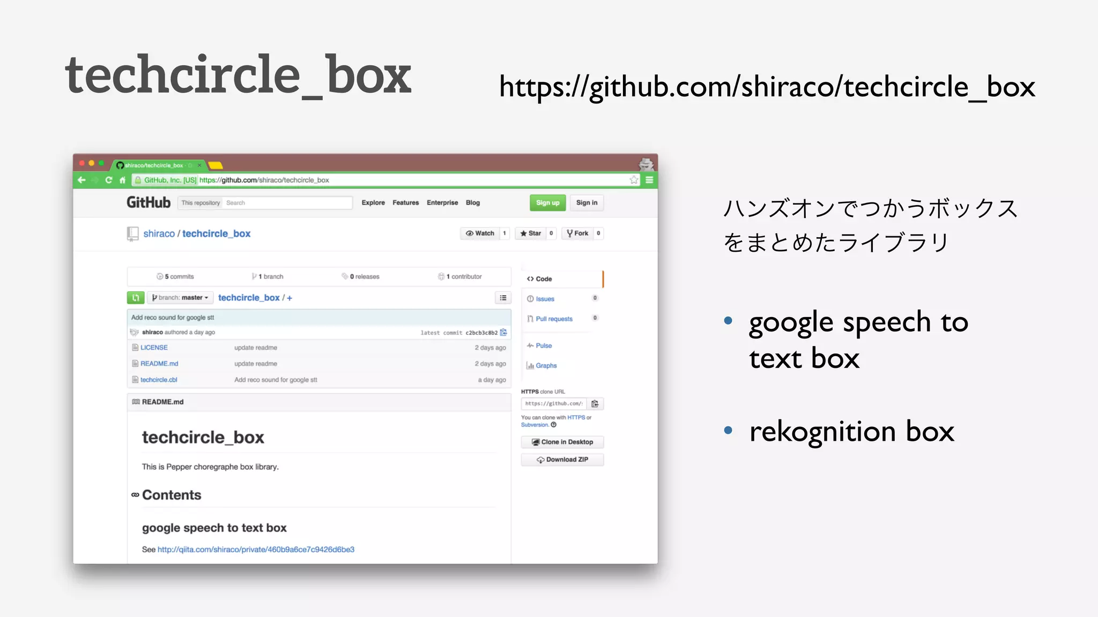Click the plus to create new file
This screenshot has height=617, width=1098.
tap(290, 298)
